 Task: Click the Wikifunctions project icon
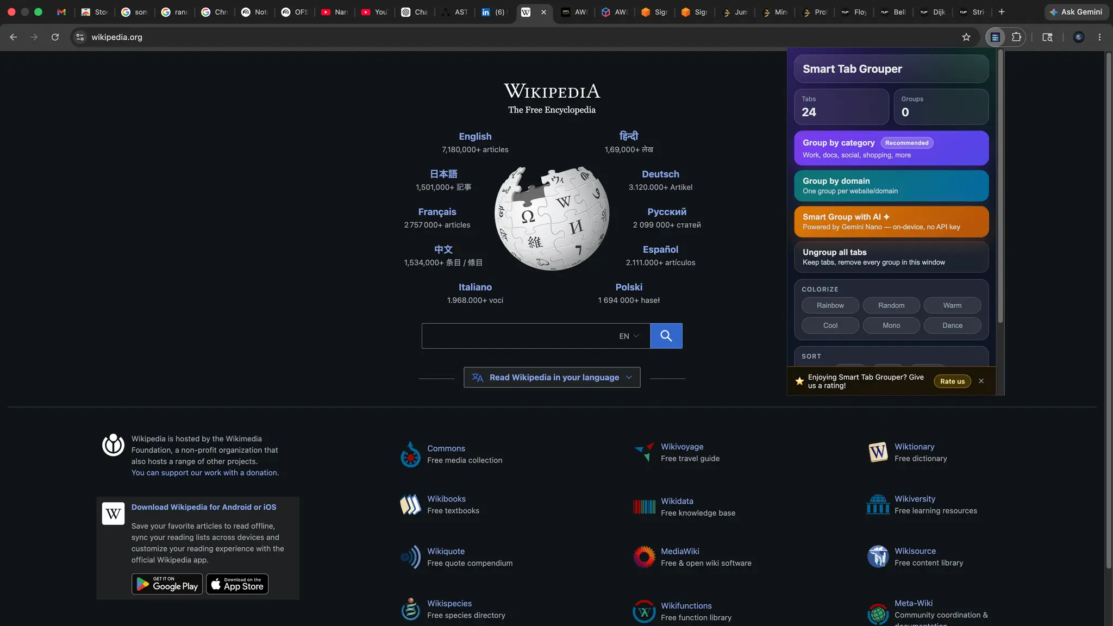pos(644,611)
